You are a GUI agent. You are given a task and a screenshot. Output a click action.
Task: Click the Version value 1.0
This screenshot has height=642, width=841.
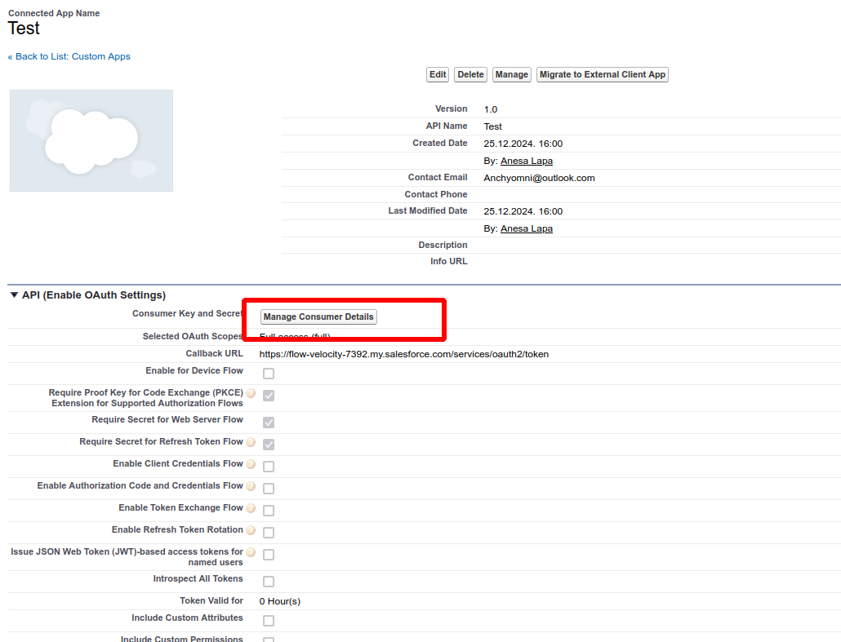(490, 109)
